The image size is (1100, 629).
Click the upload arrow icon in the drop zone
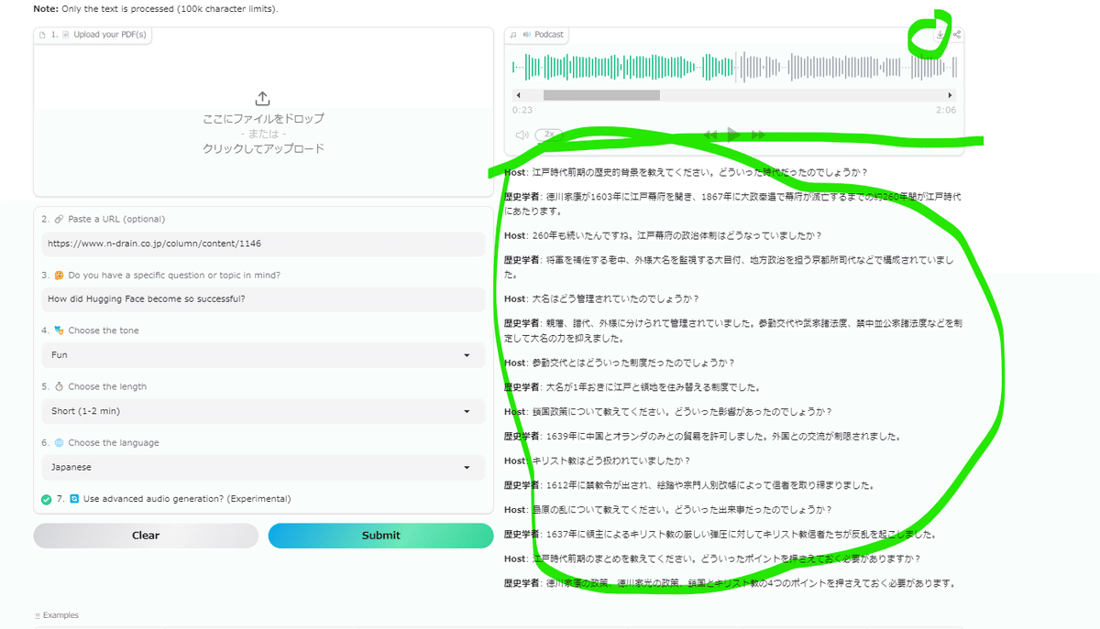(261, 98)
